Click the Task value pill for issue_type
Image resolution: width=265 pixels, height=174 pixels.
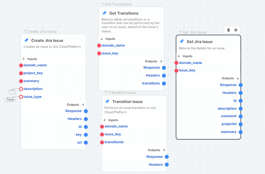point(10,99)
